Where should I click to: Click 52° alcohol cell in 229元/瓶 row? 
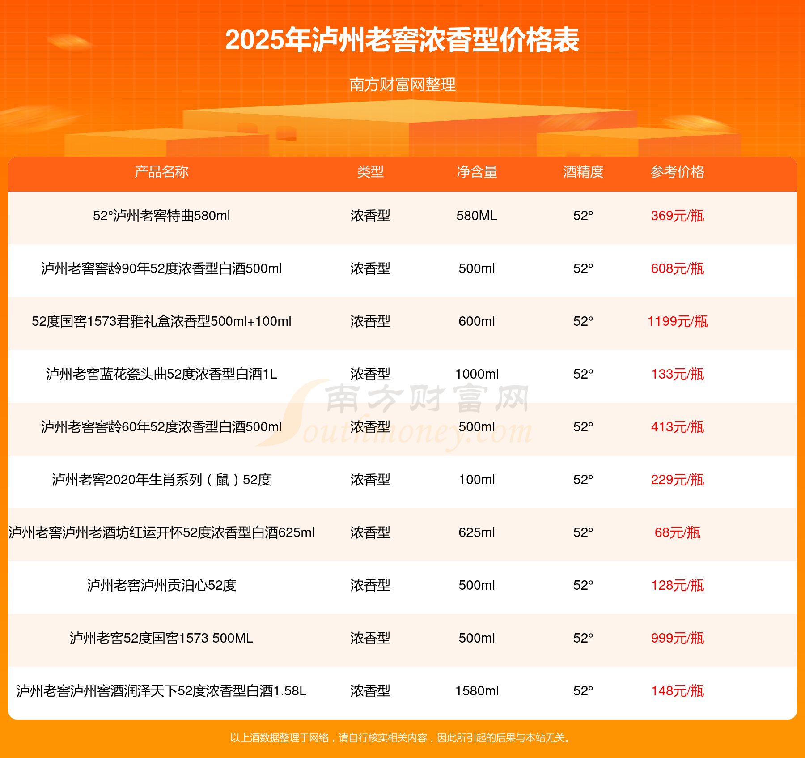[583, 480]
